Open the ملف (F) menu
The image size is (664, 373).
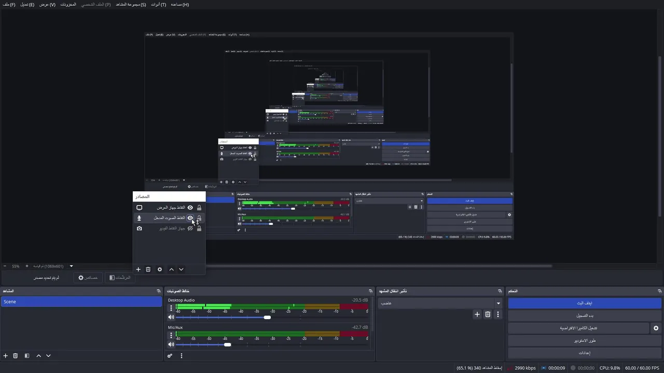tap(9, 5)
